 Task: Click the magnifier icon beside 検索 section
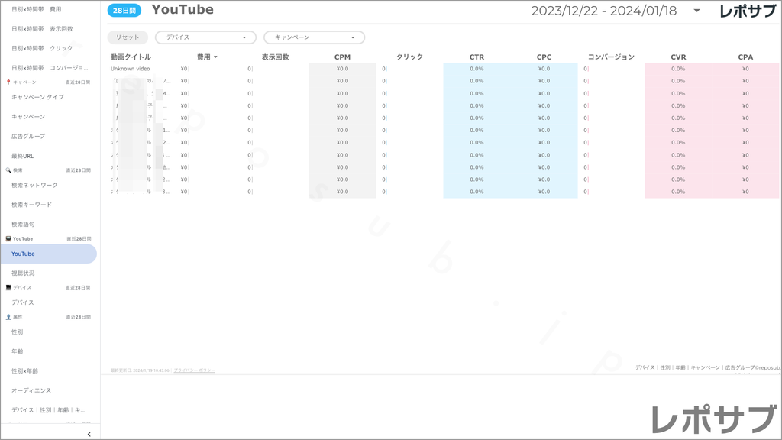[x=7, y=168]
